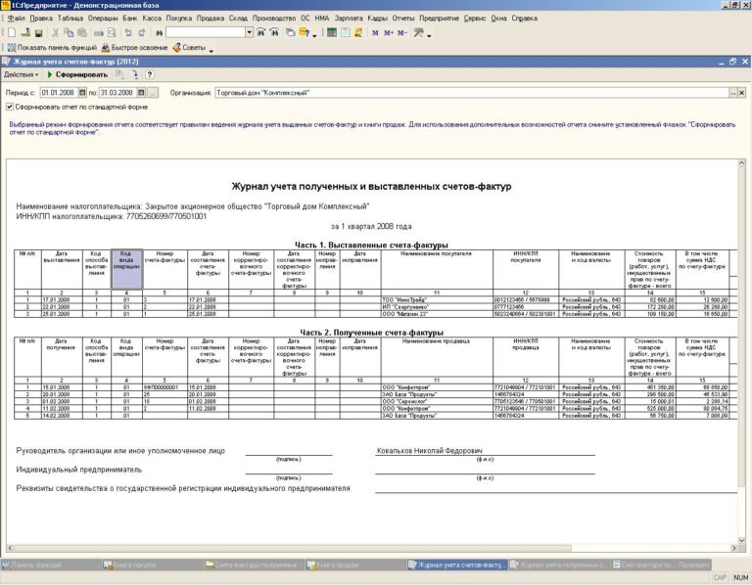Click the Windows list icon
Screen dimensions: 752x586
coord(291,32)
